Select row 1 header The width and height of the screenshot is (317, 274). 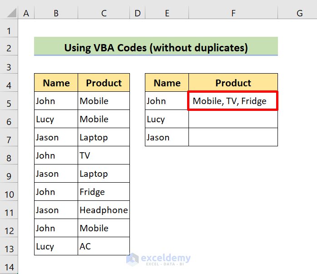click(x=9, y=28)
